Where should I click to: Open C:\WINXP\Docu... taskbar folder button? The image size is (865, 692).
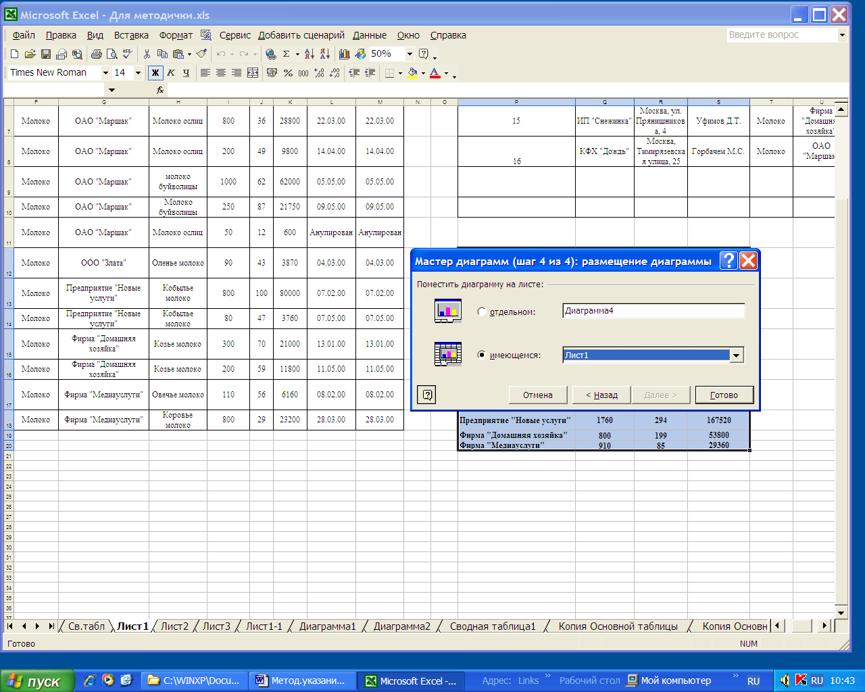[194, 681]
